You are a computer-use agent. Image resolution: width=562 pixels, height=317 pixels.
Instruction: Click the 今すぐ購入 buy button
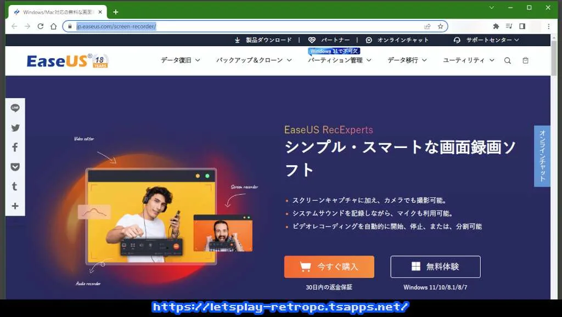coord(329,267)
